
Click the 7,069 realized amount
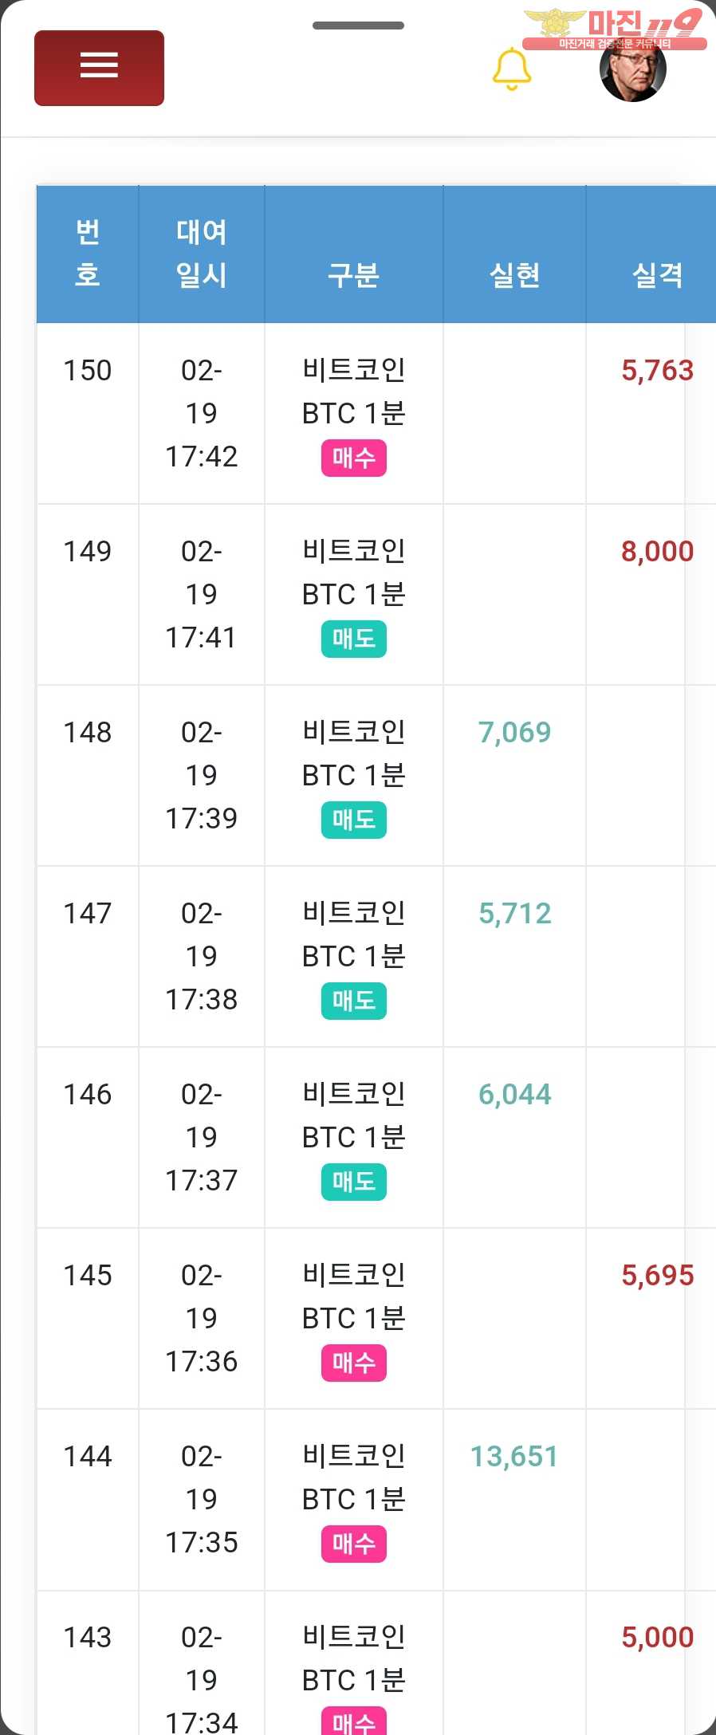[515, 733]
